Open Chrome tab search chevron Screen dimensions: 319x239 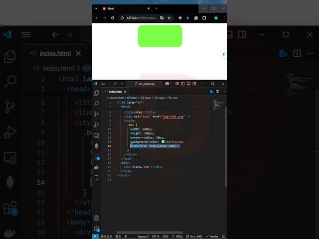coord(96,8)
